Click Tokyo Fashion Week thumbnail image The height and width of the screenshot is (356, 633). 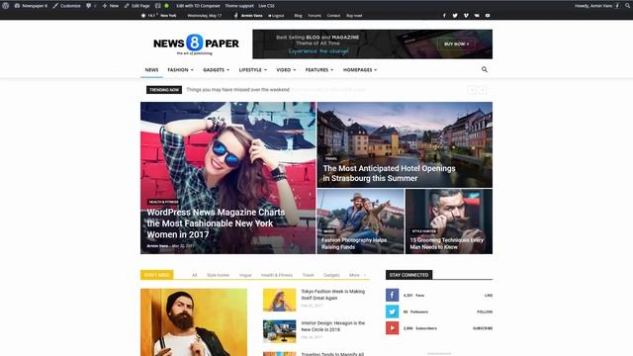click(x=279, y=300)
